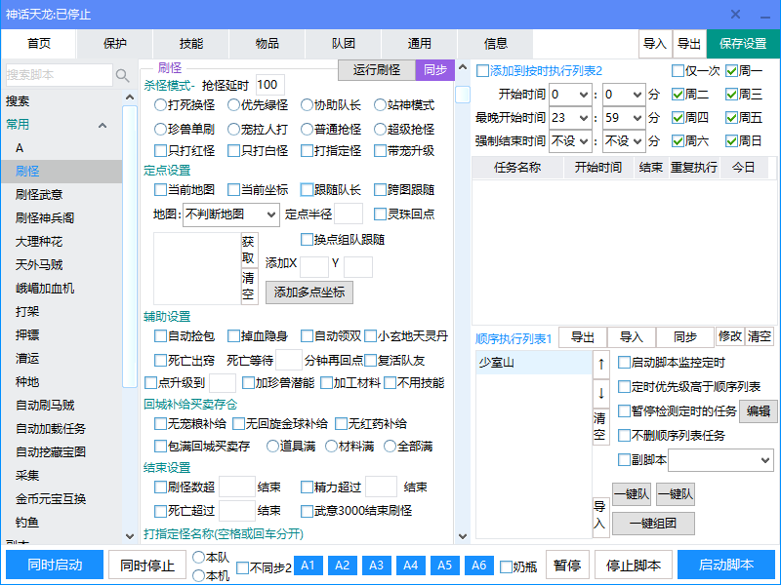Click 添加多点坐标 button
This screenshot has width=781, height=585.
[x=309, y=292]
